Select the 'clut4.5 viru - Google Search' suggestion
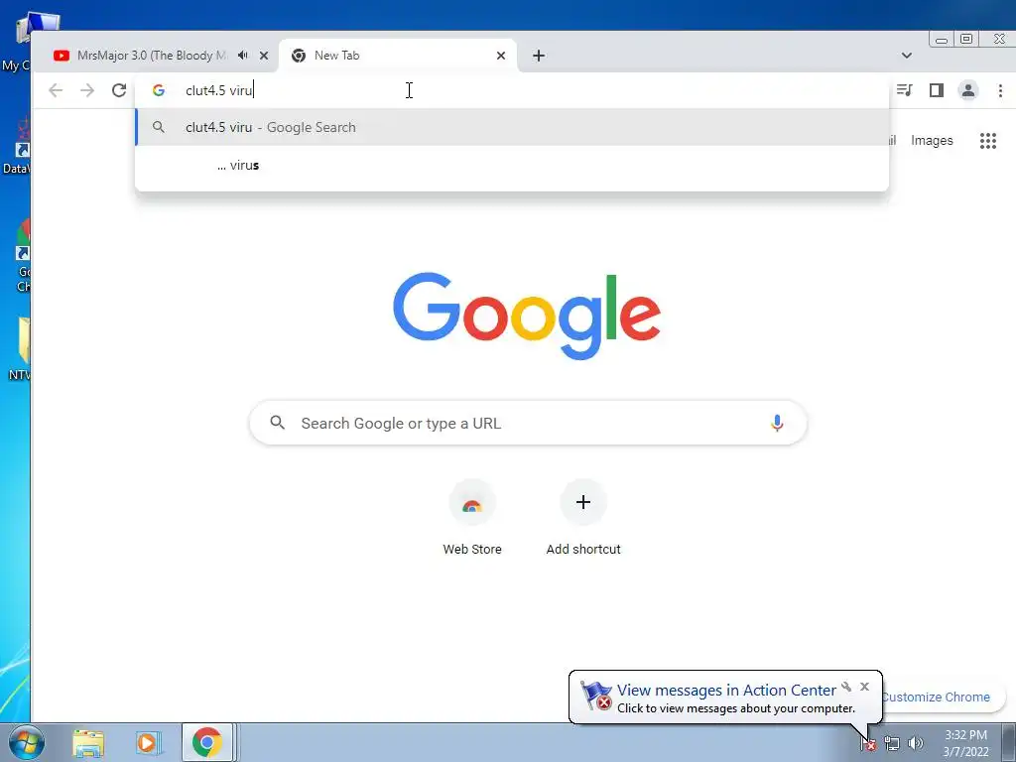This screenshot has width=1016, height=762. click(x=512, y=128)
